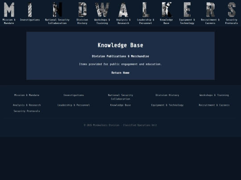Click footer link Investigations
This screenshot has width=241, height=180.
(x=74, y=95)
